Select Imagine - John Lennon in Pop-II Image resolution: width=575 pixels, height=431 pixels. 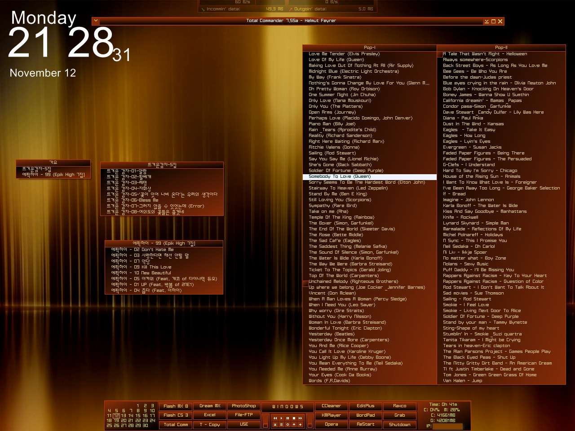click(x=501, y=200)
